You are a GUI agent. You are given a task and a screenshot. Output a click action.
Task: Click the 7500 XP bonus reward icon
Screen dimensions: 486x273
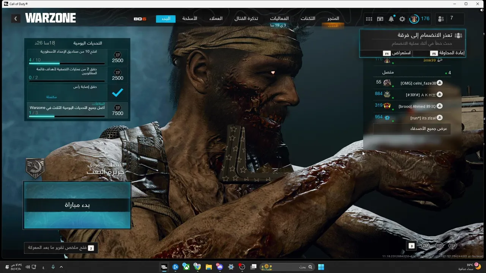118,108
